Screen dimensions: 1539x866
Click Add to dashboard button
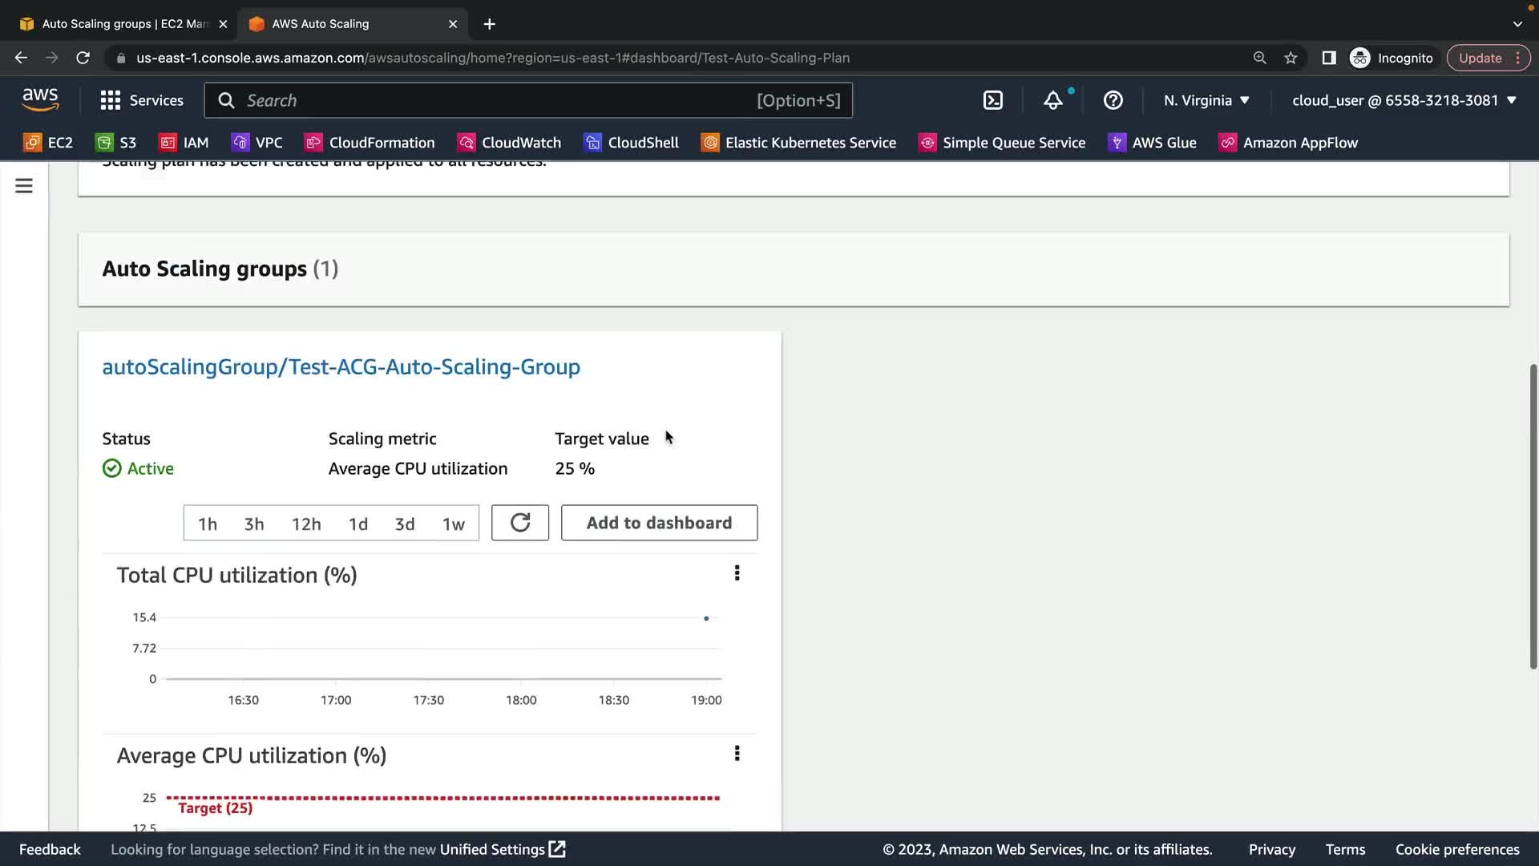(659, 523)
